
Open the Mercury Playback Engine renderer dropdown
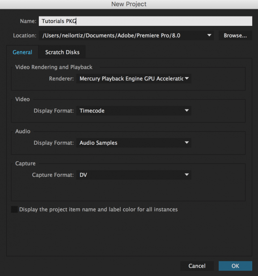134,79
